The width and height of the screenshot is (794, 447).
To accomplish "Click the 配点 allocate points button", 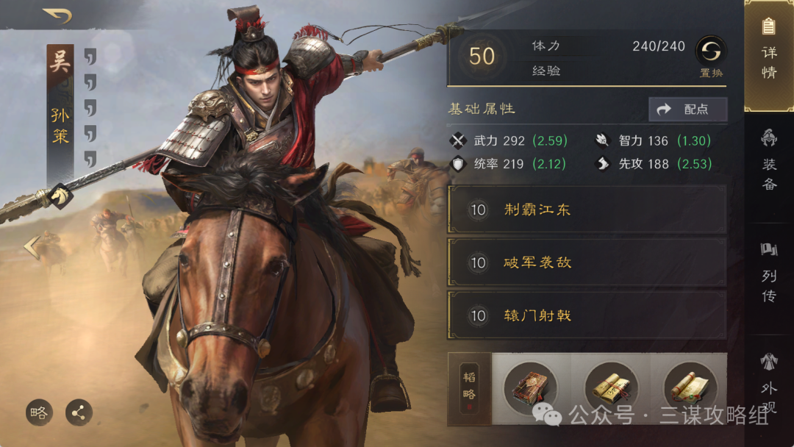I will [687, 109].
